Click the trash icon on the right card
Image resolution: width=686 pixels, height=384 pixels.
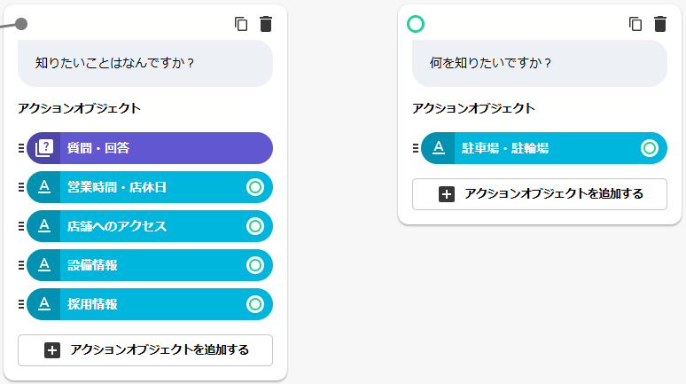point(660,25)
